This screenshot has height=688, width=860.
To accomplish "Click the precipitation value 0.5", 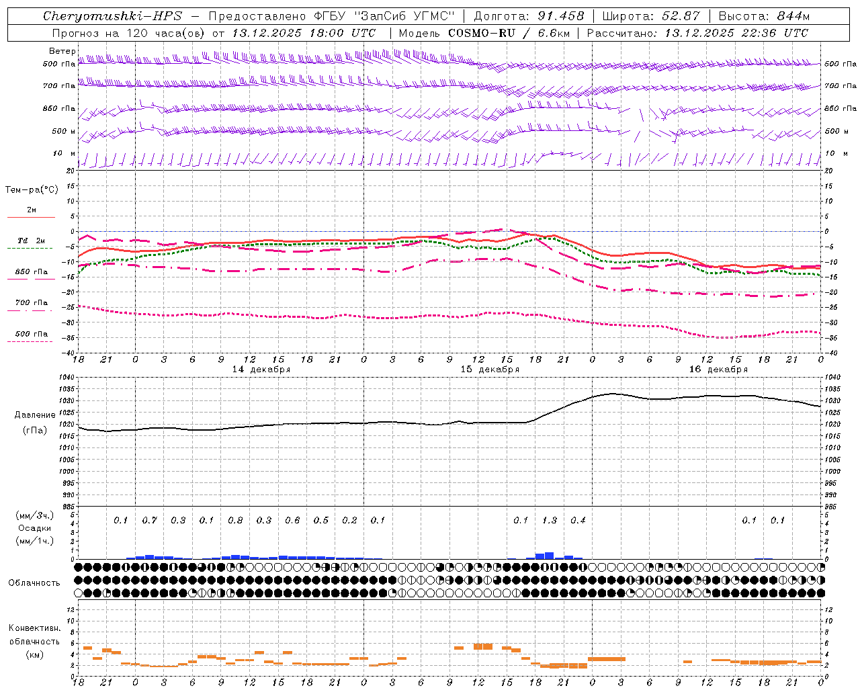I will click(321, 521).
